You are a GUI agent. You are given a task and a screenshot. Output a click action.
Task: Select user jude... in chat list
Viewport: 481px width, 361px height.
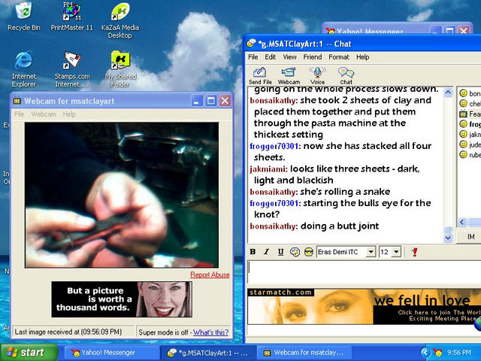tap(470, 144)
